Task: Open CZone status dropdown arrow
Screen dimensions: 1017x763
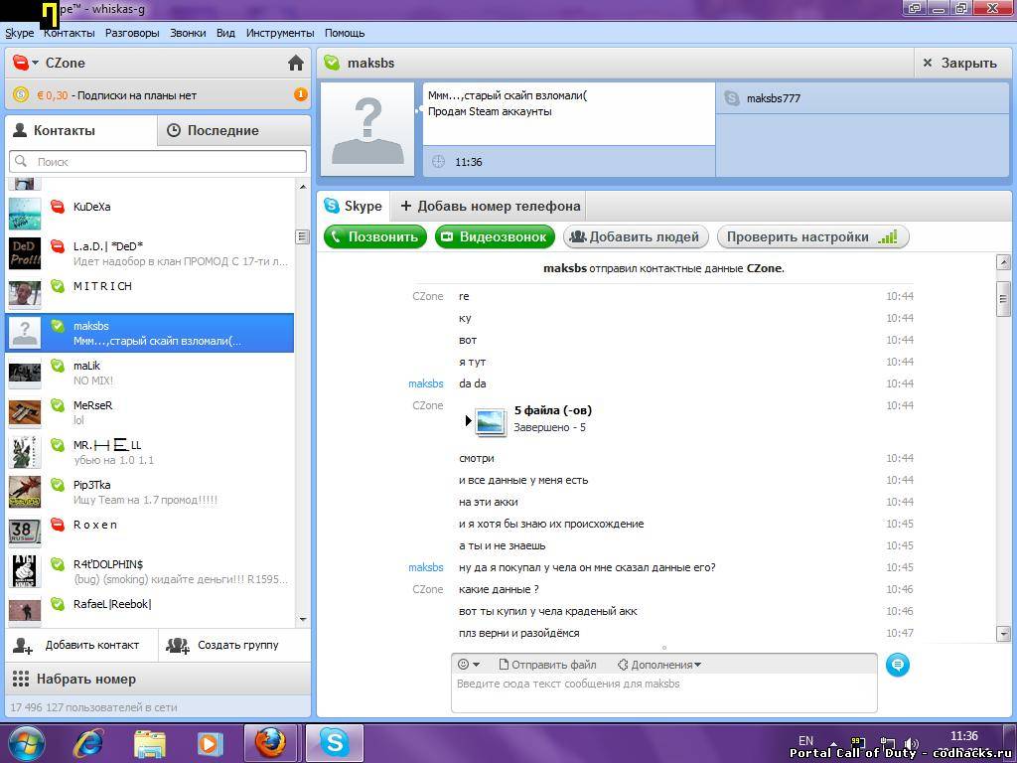Action: (x=35, y=63)
